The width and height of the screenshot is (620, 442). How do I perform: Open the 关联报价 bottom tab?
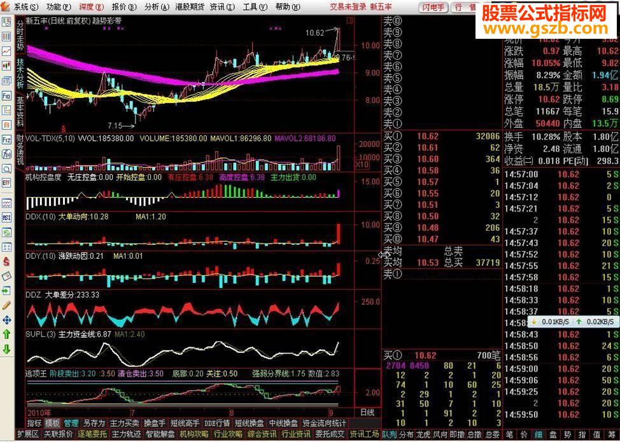[59, 434]
